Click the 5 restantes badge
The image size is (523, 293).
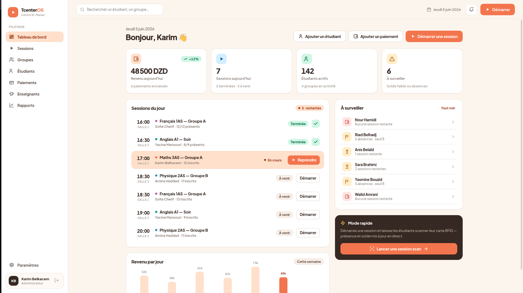tap(309, 108)
